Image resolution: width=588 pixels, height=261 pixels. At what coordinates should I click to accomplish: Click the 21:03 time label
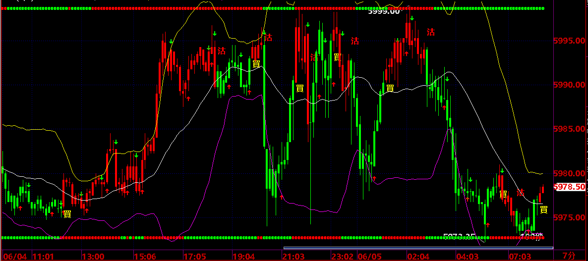pyautogui.click(x=294, y=256)
